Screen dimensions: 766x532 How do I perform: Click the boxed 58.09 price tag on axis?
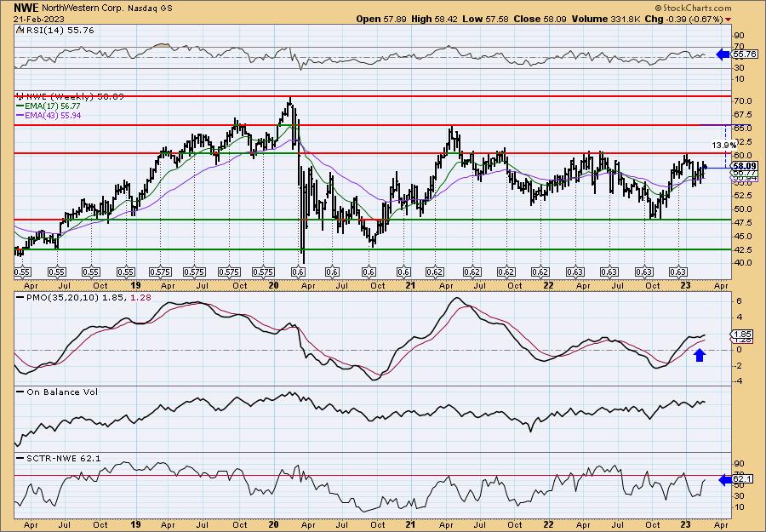[745, 167]
